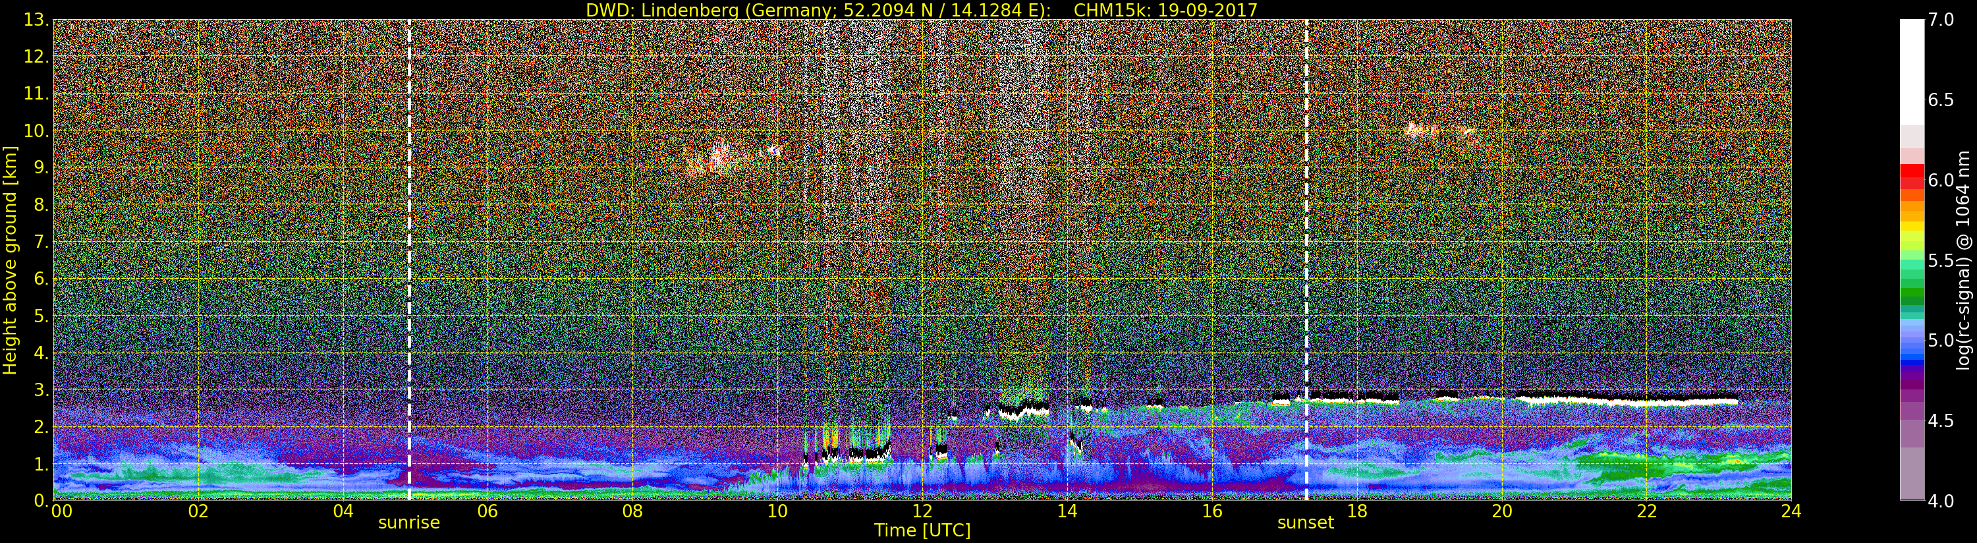Click the 'CHM15k: 19-09-2017' title text
Viewport: 1977px width, 543px height.
[x=1165, y=10]
